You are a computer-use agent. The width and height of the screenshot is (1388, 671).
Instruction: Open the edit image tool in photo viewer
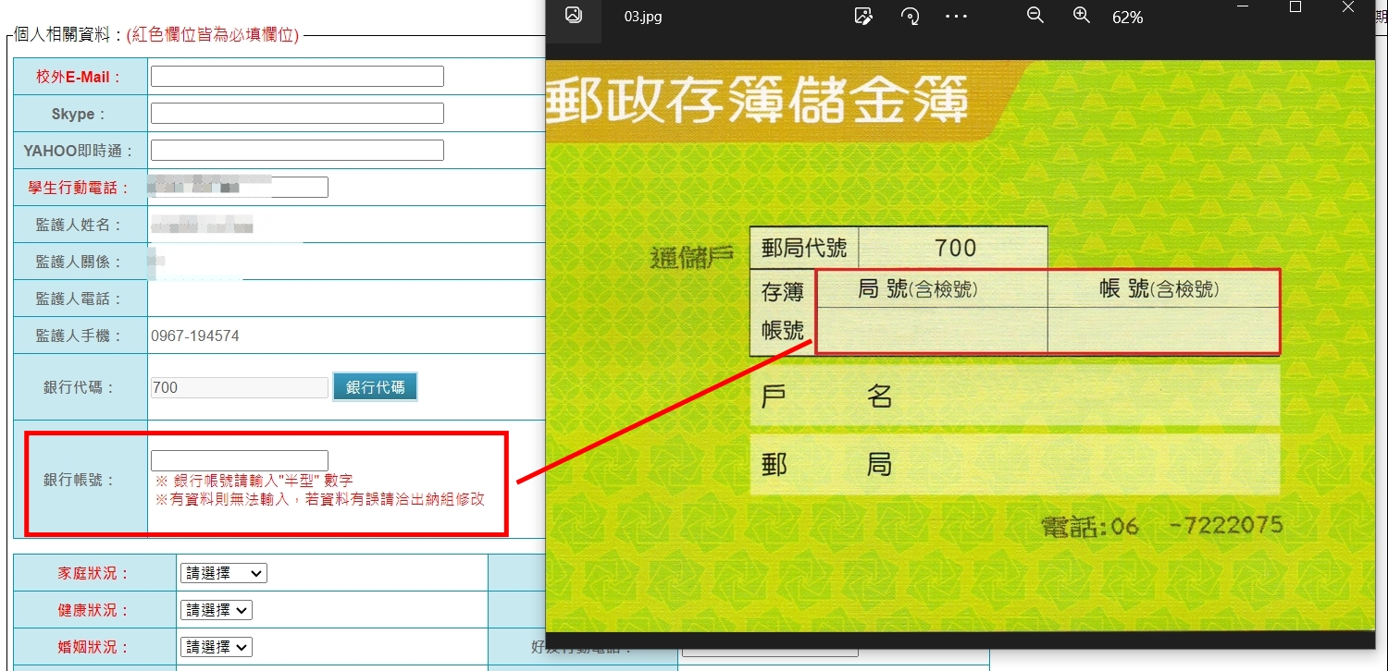pos(863,17)
